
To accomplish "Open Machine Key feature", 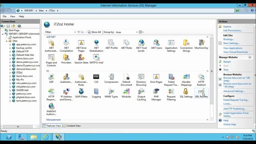I will pyautogui.click(x=201, y=44).
